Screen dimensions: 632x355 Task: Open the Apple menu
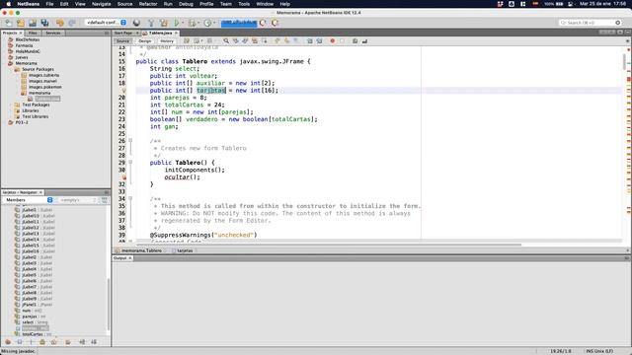[8, 4]
